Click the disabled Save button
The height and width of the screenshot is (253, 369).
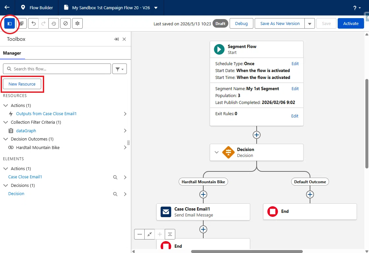point(326,23)
